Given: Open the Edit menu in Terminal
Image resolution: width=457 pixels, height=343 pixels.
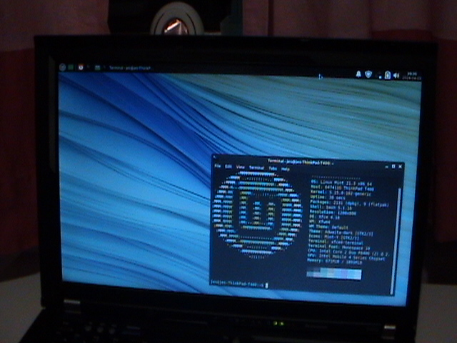Looking at the screenshot, I should coord(228,166).
